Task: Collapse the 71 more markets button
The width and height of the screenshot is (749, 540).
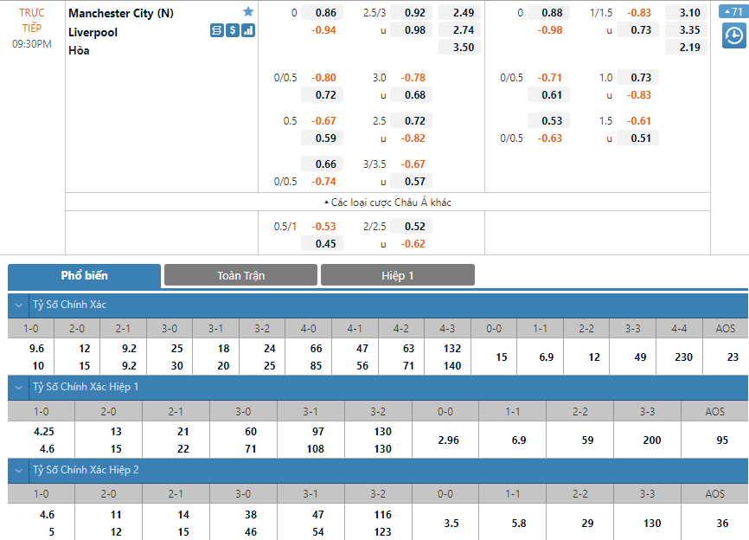Action: [x=733, y=11]
